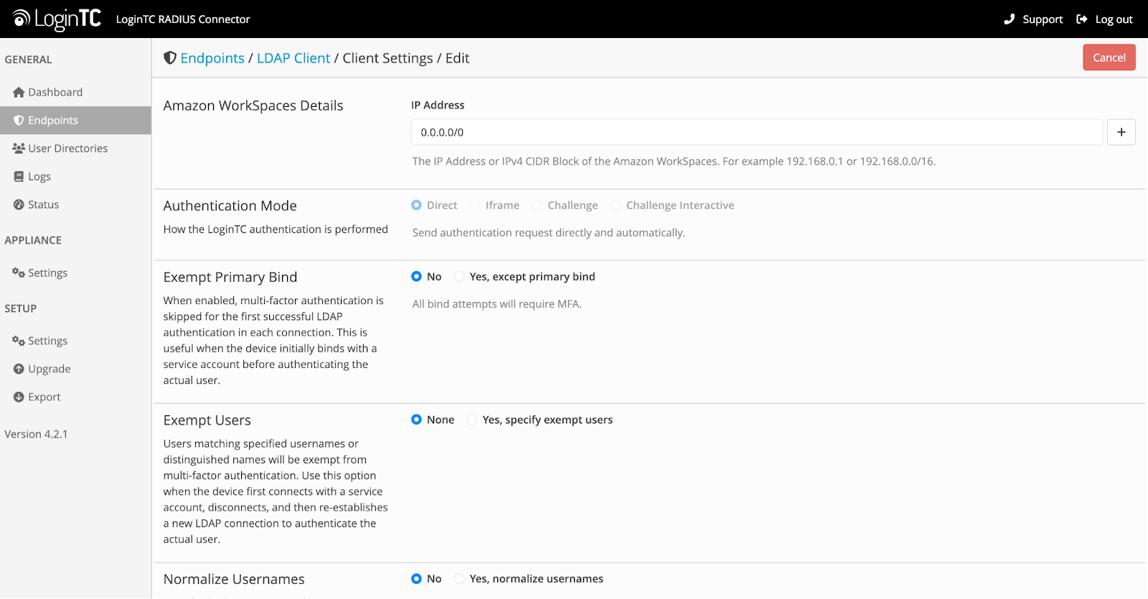Click the Status gauge icon
The height and width of the screenshot is (599, 1148).
click(19, 204)
